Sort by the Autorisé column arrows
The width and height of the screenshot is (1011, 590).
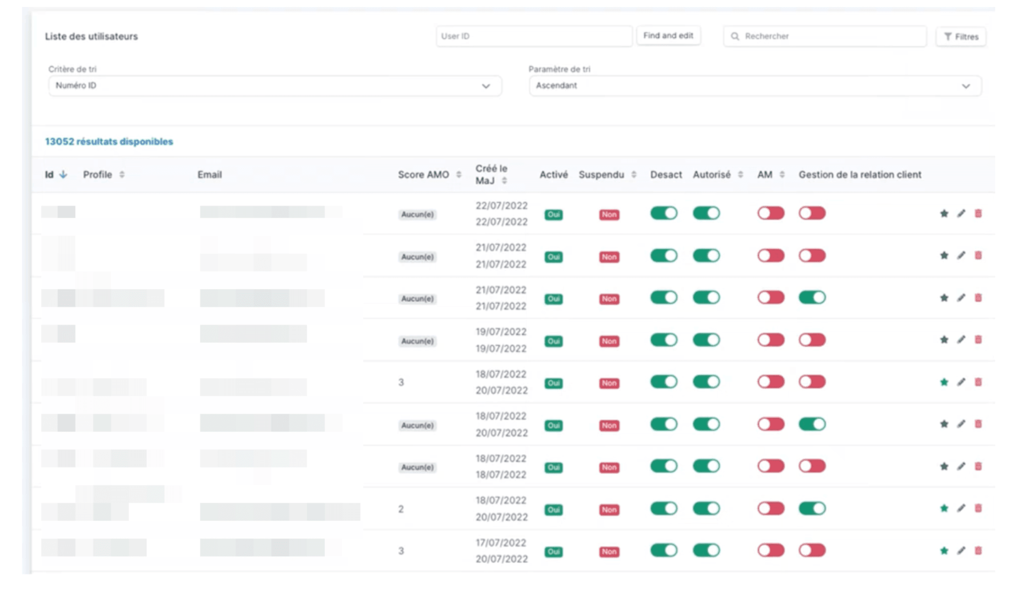[x=740, y=175]
